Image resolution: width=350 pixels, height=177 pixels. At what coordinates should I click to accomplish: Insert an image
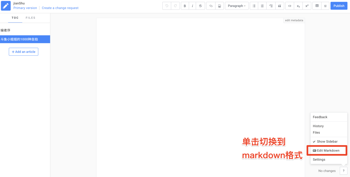pos(220,6)
